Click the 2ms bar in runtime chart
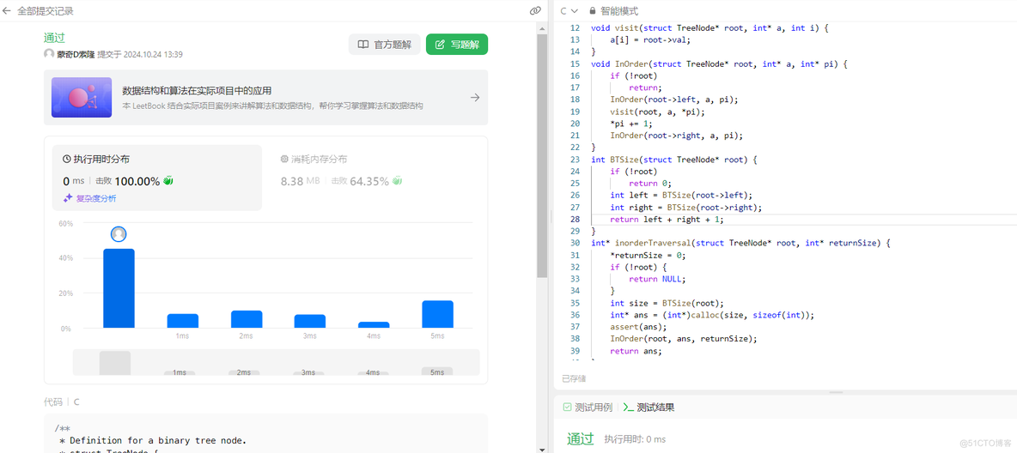The height and width of the screenshot is (453, 1017). pos(247,319)
